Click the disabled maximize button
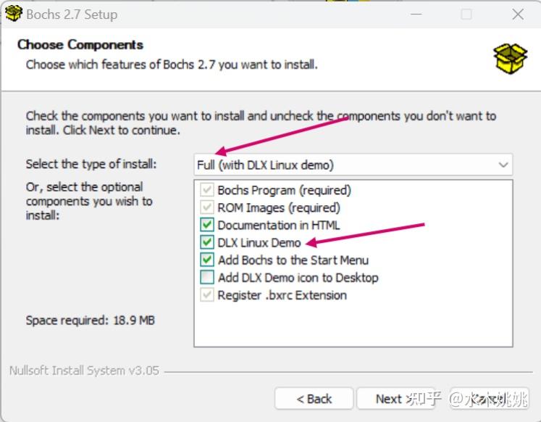This screenshot has height=422, width=541. pyautogui.click(x=466, y=15)
